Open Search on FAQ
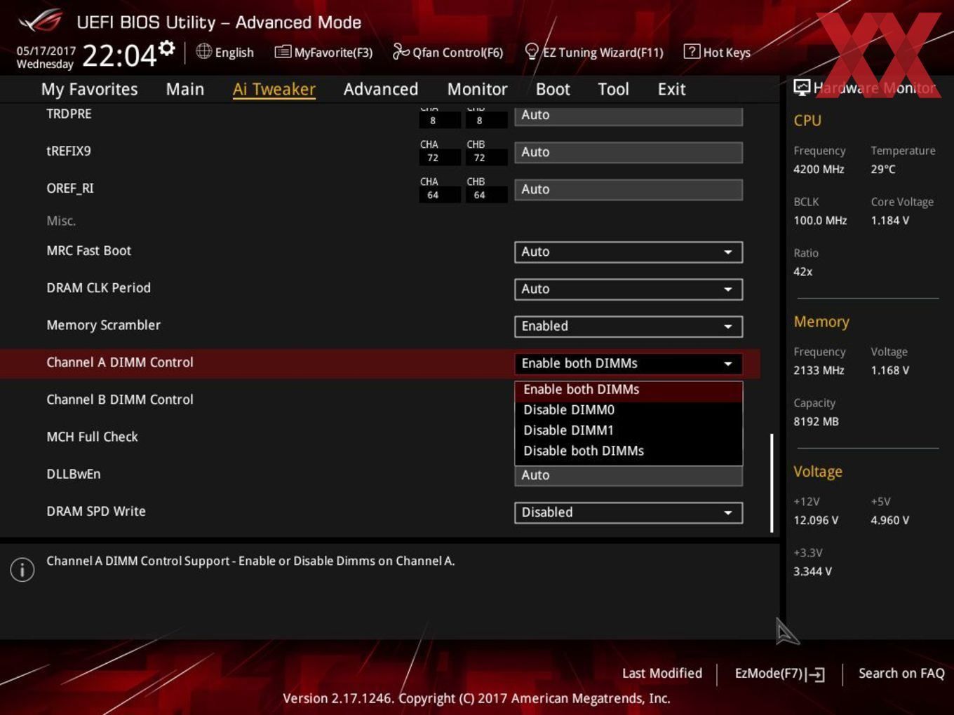Screen dimensions: 954x715 pyautogui.click(x=901, y=673)
